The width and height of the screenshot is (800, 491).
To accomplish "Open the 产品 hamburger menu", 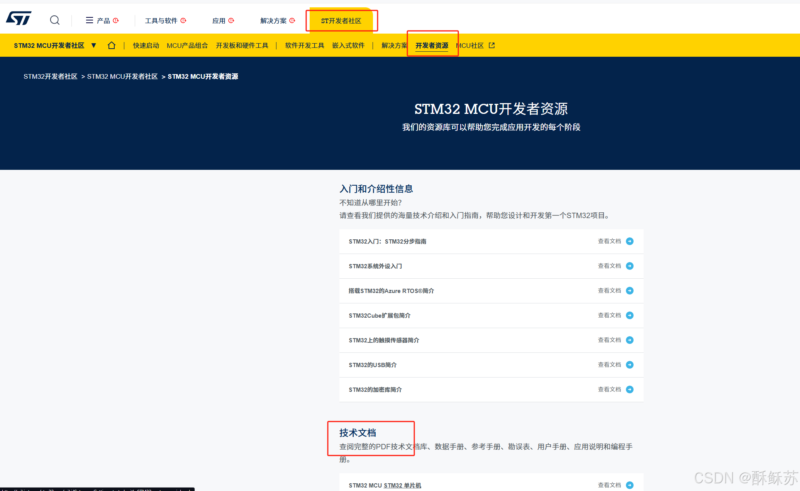I will coord(90,20).
